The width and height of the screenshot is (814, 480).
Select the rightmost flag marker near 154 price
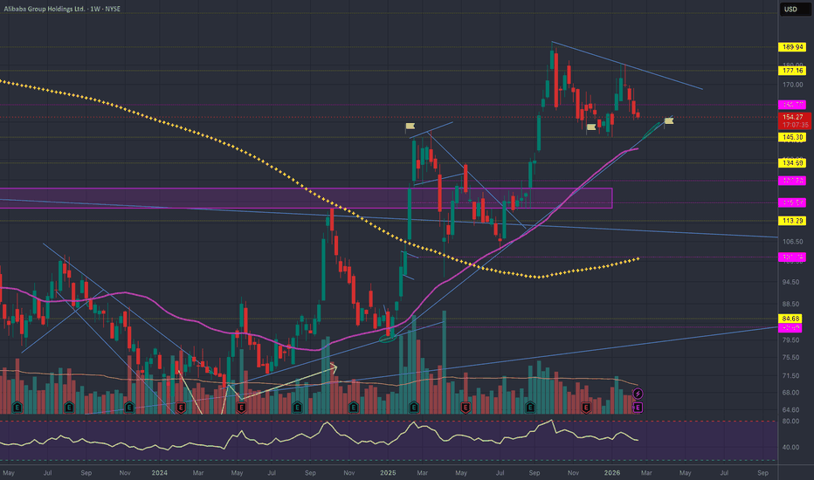click(x=670, y=120)
